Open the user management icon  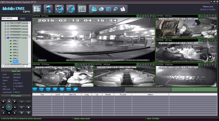[x=94, y=9]
